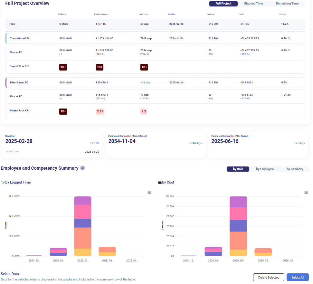This screenshot has width=313, height=284.
Task: Open the hamburger menu of the Logged Time chart
Action: tap(149, 193)
